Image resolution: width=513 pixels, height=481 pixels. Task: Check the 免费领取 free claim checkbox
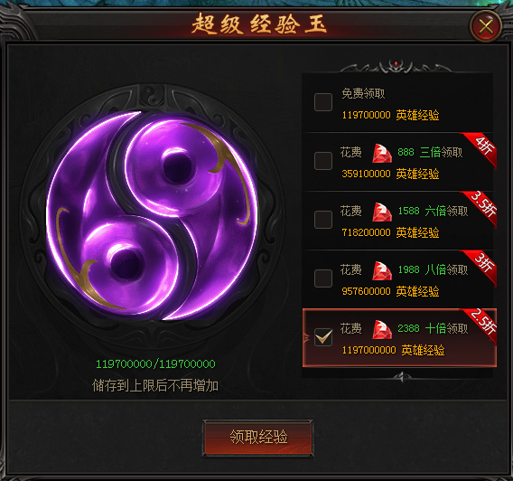pos(323,102)
